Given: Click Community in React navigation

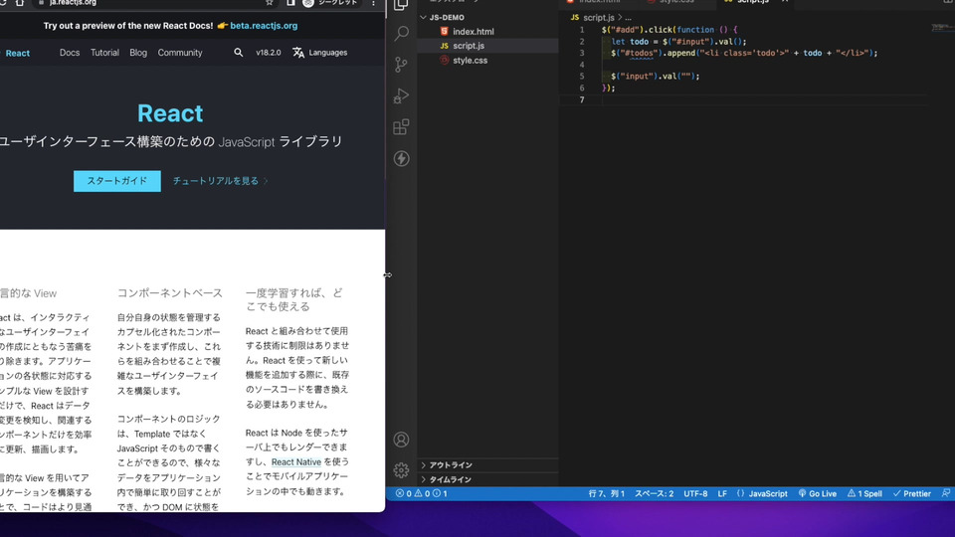Looking at the screenshot, I should (180, 53).
